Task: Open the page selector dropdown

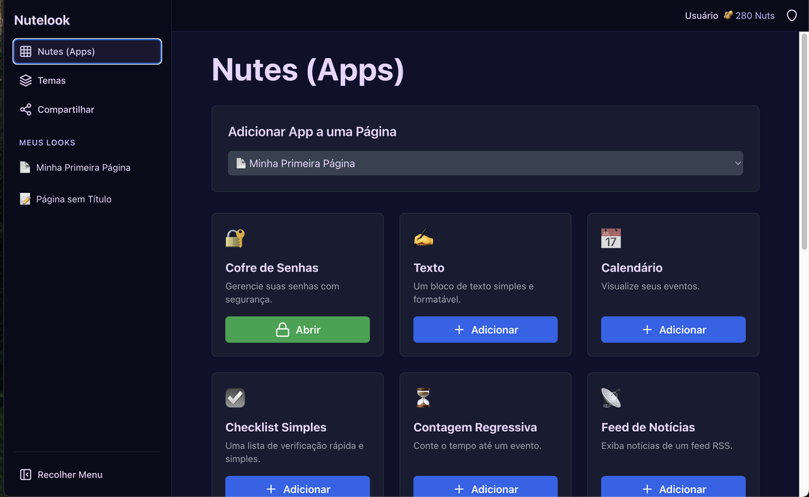Action: [x=485, y=163]
